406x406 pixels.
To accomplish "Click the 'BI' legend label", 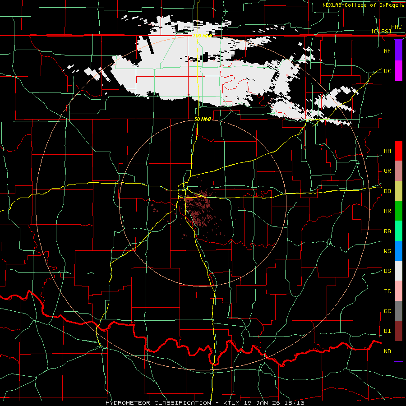I will pyautogui.click(x=387, y=331).
